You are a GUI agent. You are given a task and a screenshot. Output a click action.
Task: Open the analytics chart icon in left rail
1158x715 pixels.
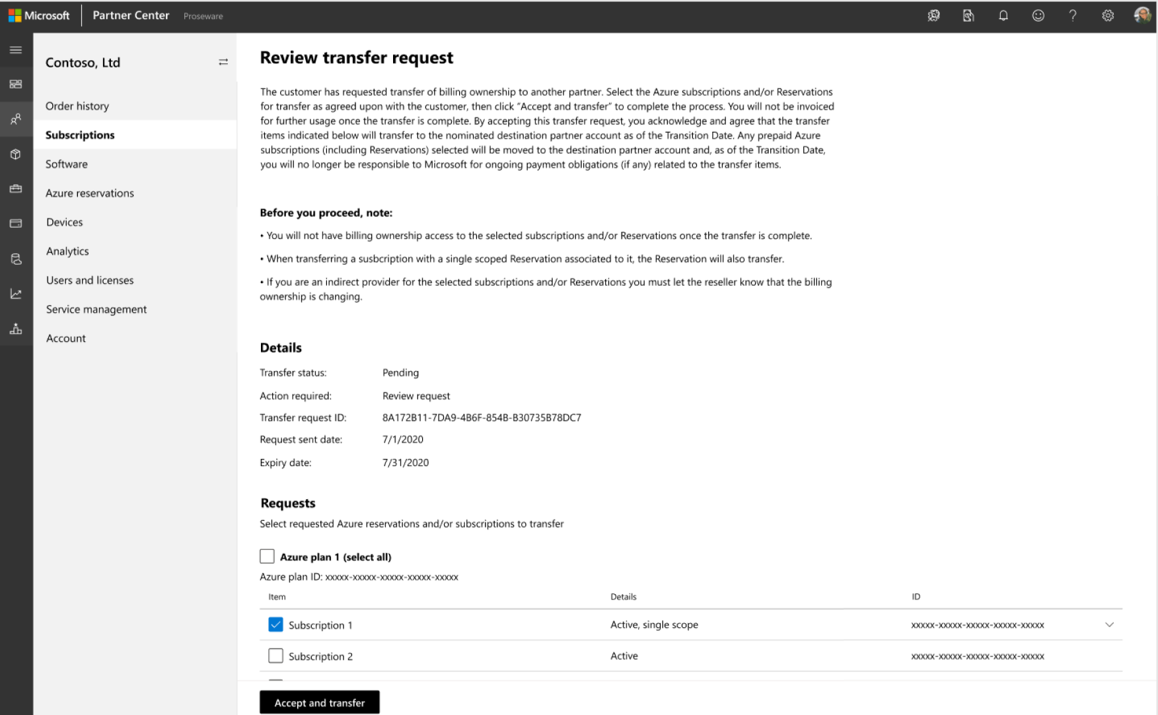(x=16, y=294)
